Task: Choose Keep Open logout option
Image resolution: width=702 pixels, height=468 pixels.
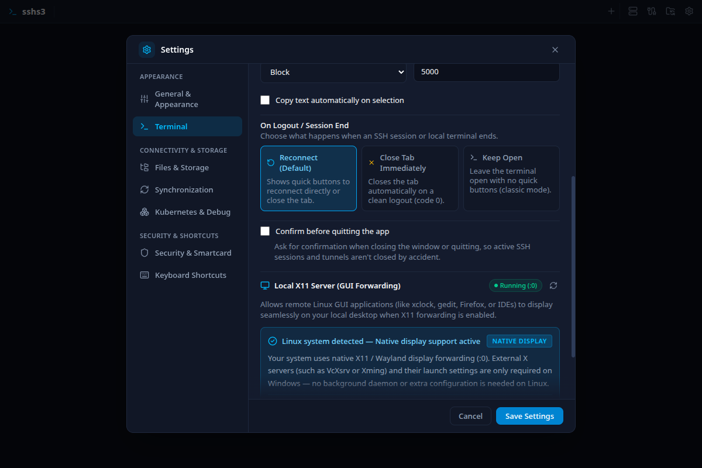Action: 511,178
